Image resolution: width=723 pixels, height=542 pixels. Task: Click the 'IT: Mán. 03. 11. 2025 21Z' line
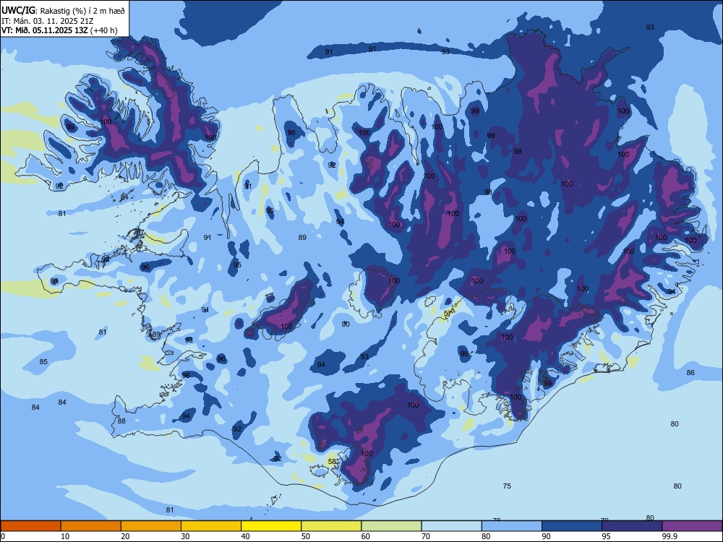[48, 21]
